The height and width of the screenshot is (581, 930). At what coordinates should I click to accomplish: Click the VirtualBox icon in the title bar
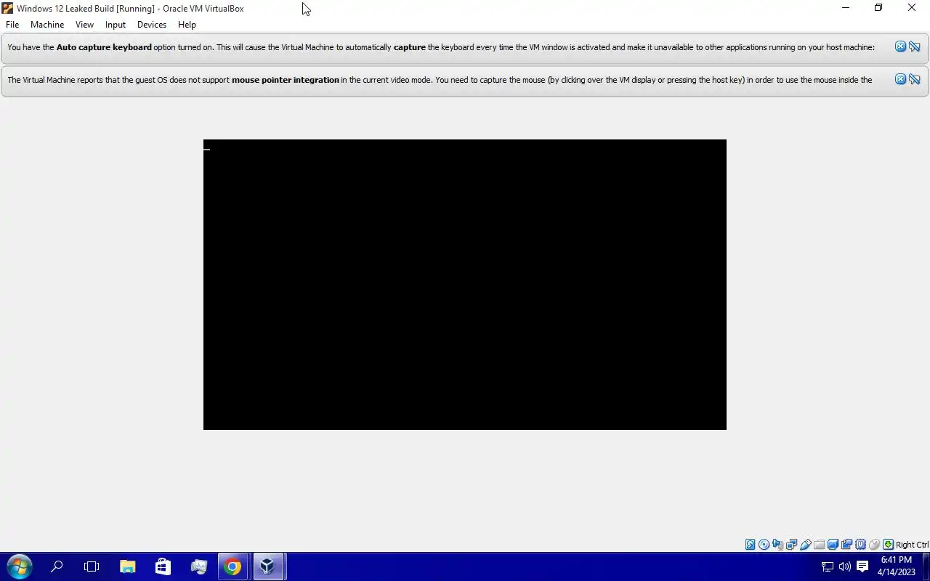(7, 8)
